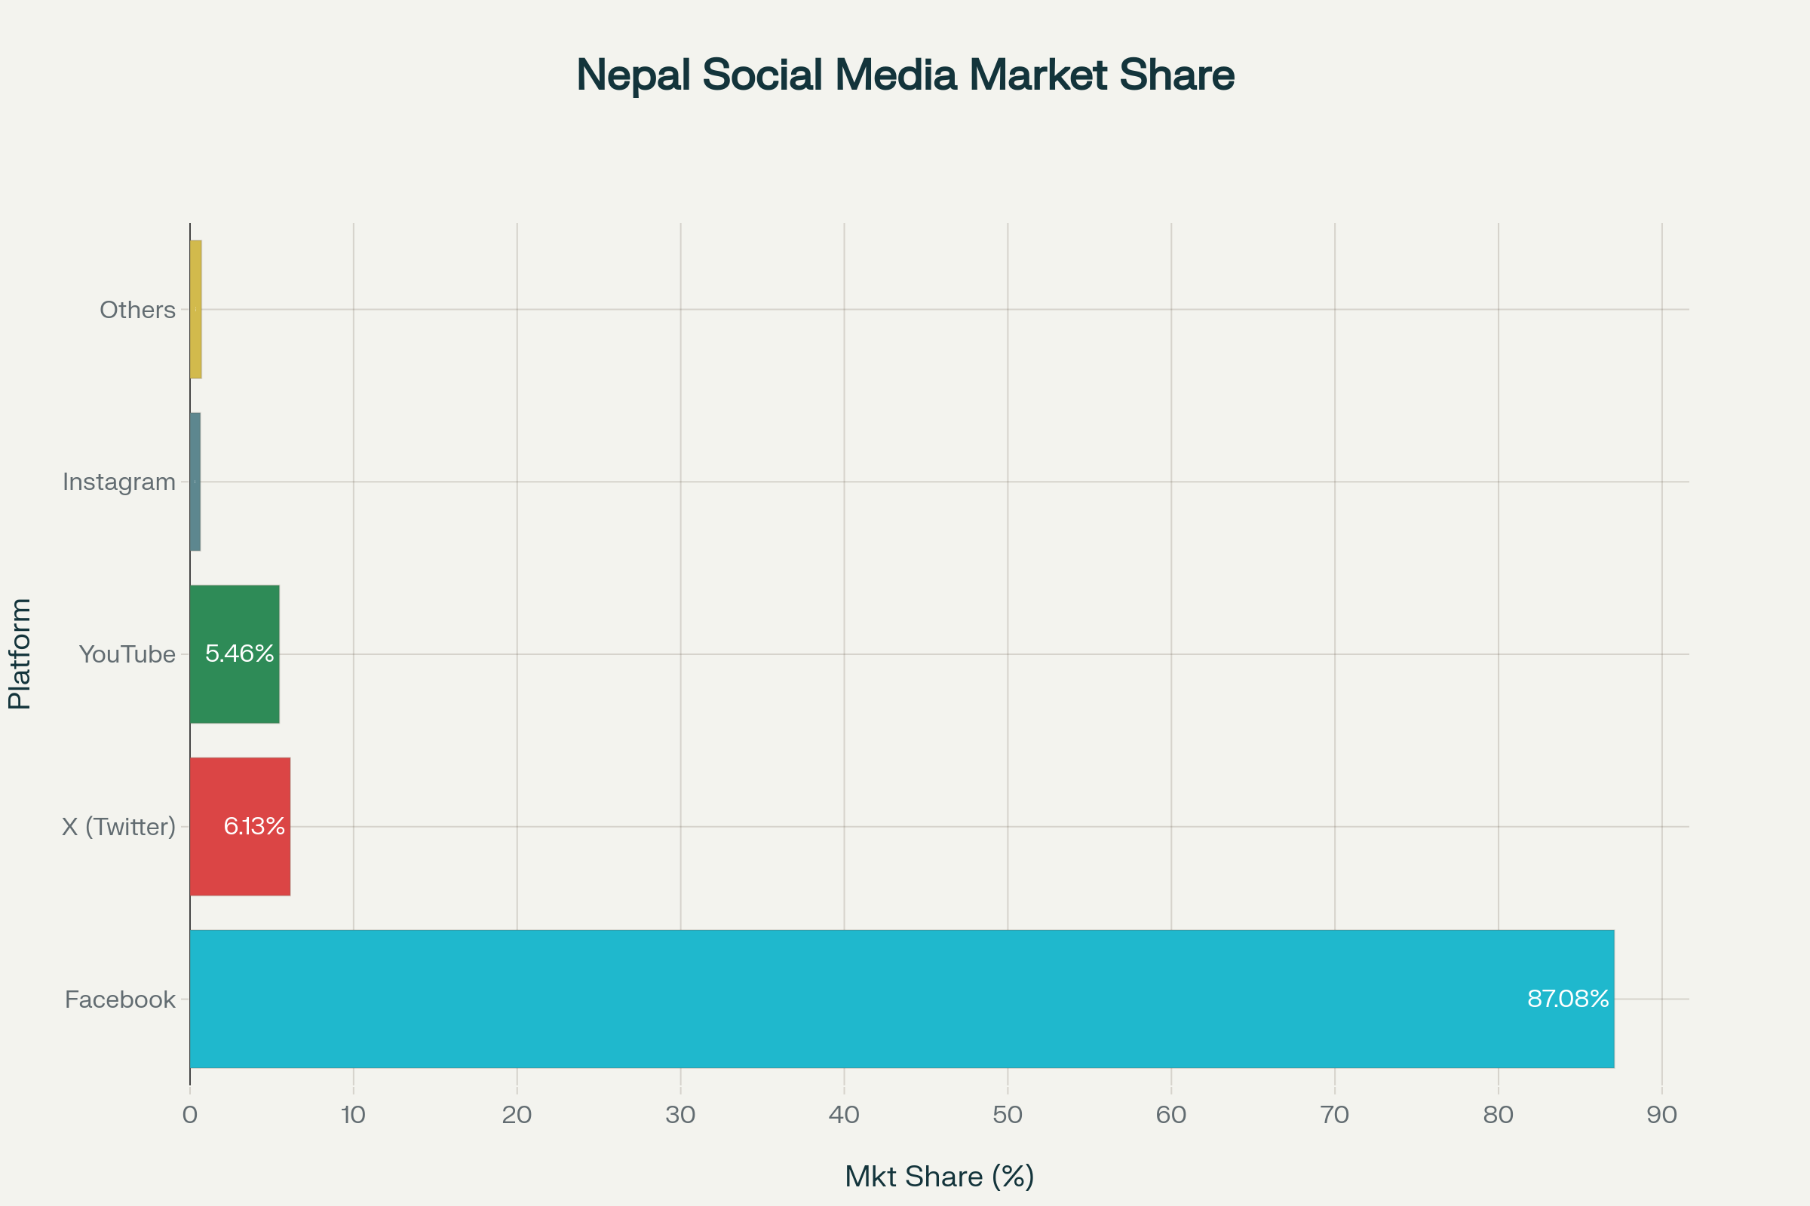This screenshot has height=1206, width=1810.
Task: Click the 0 tick on the x-axis
Action: pyautogui.click(x=190, y=1116)
